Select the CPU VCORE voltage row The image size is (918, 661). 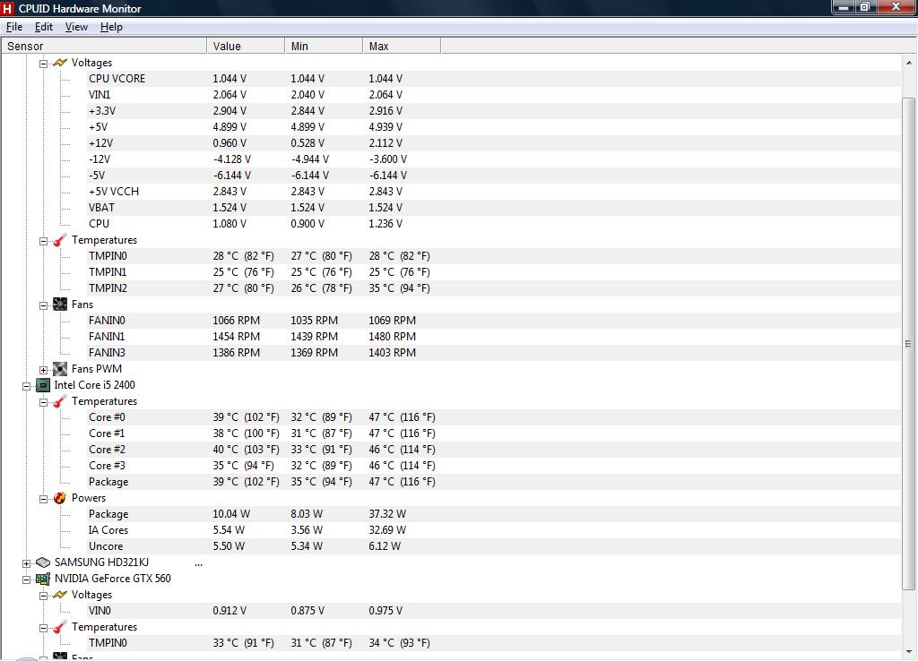click(x=117, y=79)
